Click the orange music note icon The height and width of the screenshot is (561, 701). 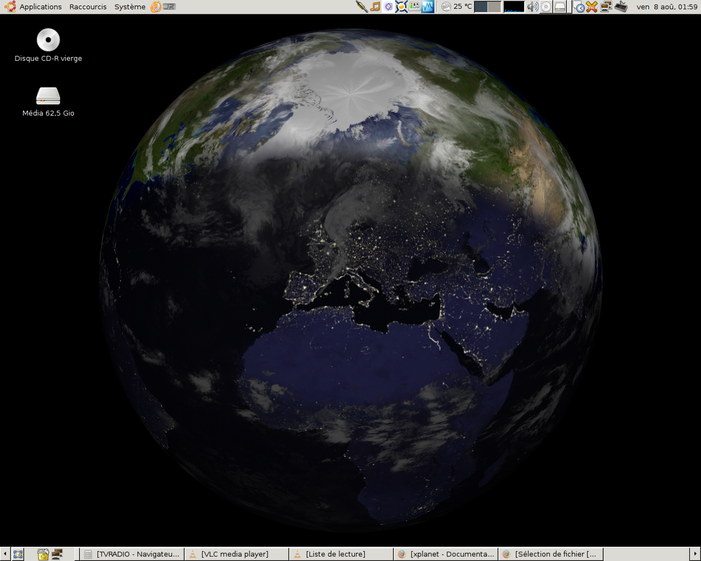375,7
